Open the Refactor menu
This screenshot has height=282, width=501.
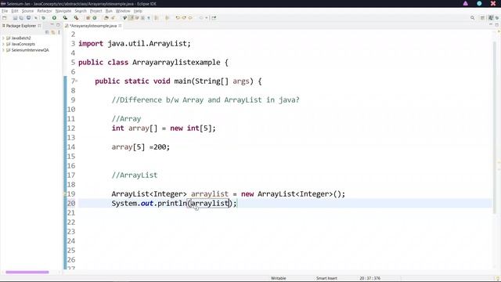click(x=45, y=11)
